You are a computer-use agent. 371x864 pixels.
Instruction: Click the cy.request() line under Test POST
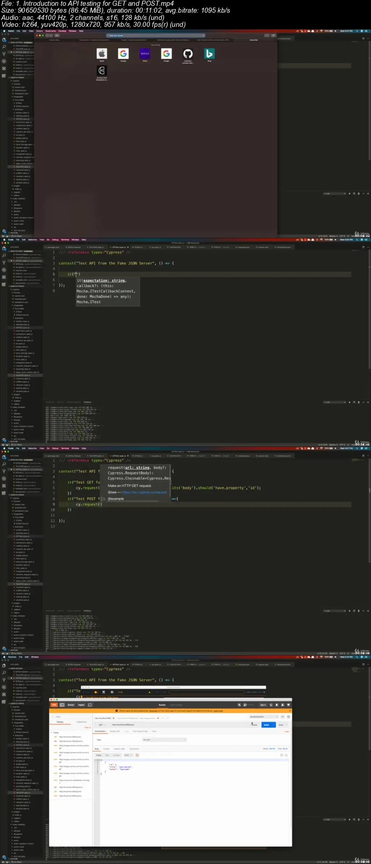tap(89, 504)
